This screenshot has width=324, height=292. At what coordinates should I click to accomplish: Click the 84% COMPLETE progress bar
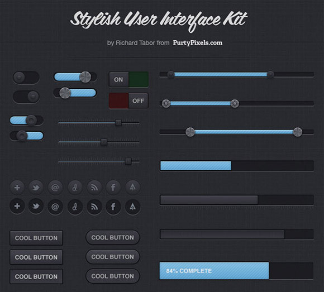(x=236, y=271)
